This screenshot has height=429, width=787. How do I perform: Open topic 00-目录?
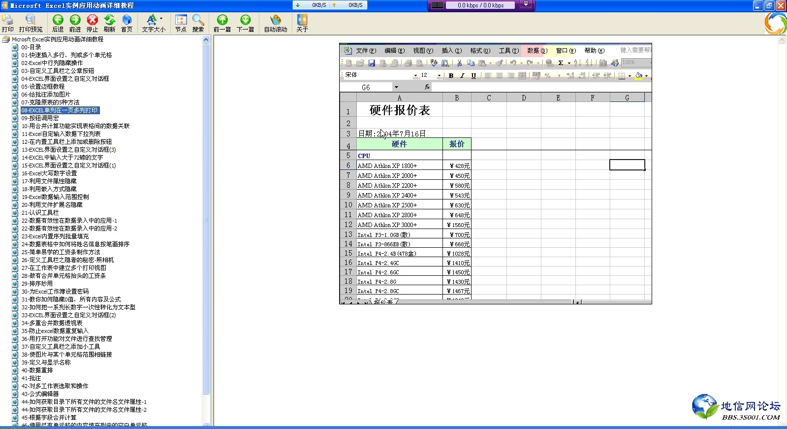pyautogui.click(x=31, y=47)
